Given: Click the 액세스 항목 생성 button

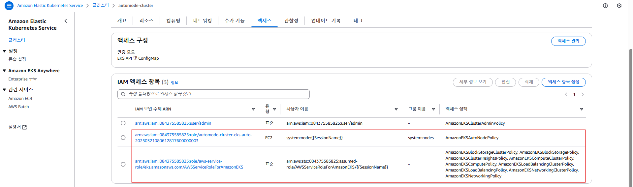Looking at the screenshot, I should (x=564, y=82).
